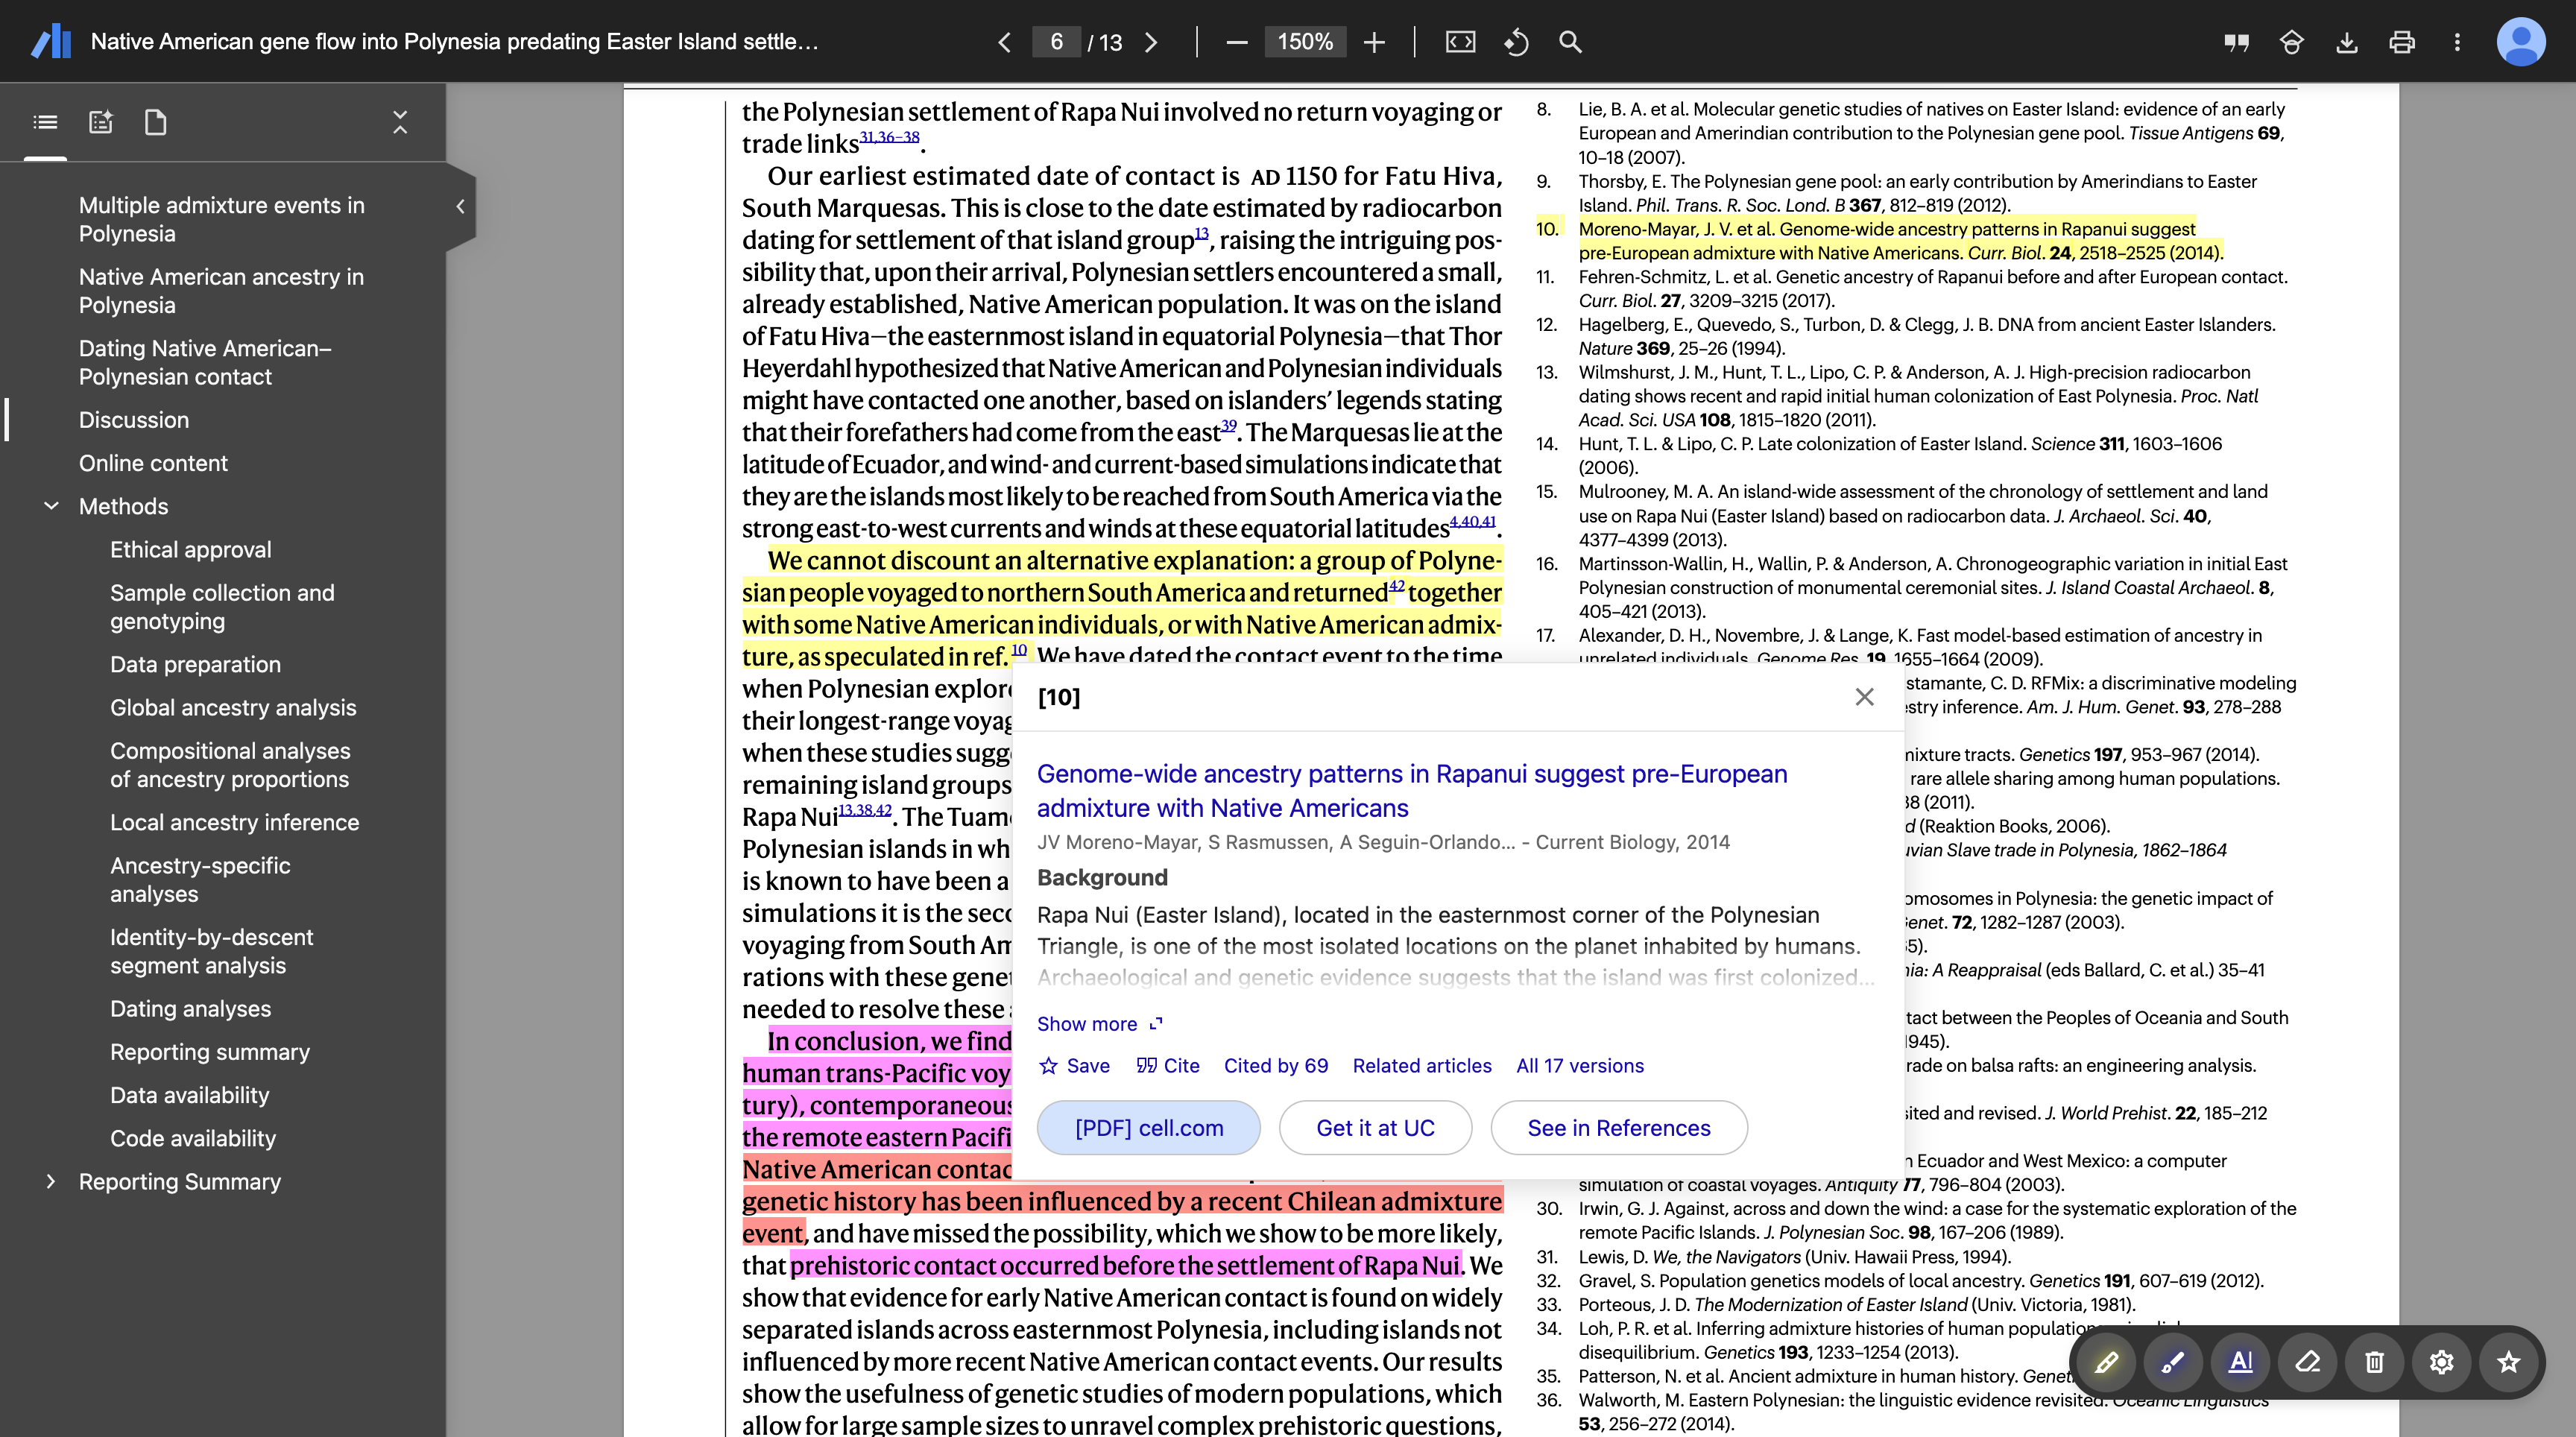Open annotation settings gear
2576x1437 pixels.
pyautogui.click(x=2441, y=1362)
